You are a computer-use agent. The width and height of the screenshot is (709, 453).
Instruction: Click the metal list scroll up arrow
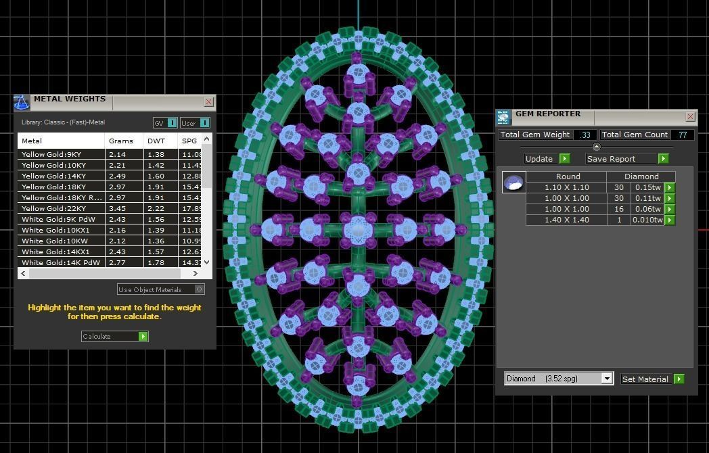206,139
